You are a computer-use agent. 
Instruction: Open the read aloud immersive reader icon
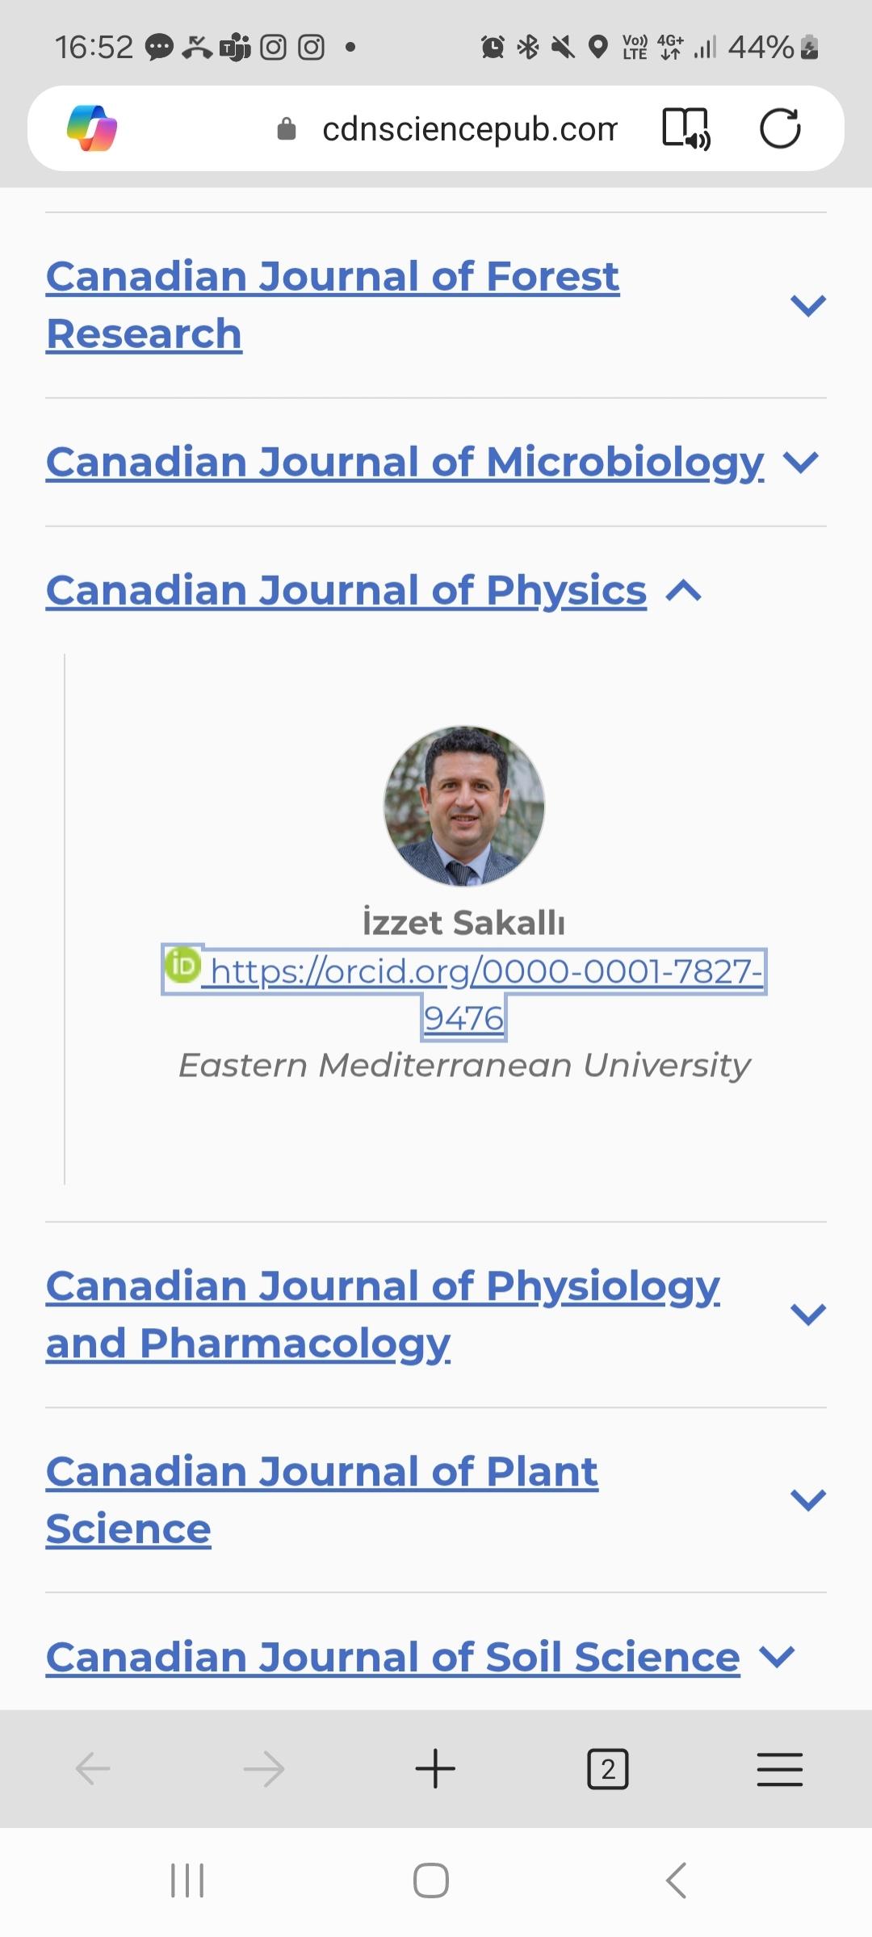pyautogui.click(x=685, y=128)
